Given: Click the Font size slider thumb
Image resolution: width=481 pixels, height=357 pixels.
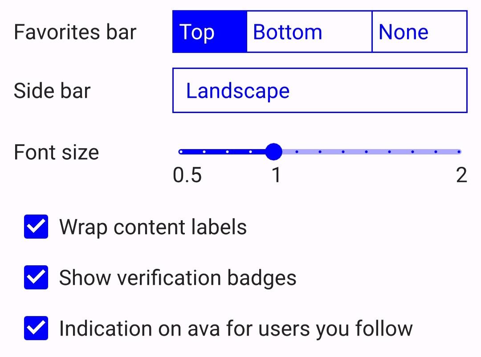Looking at the screenshot, I should [x=273, y=152].
